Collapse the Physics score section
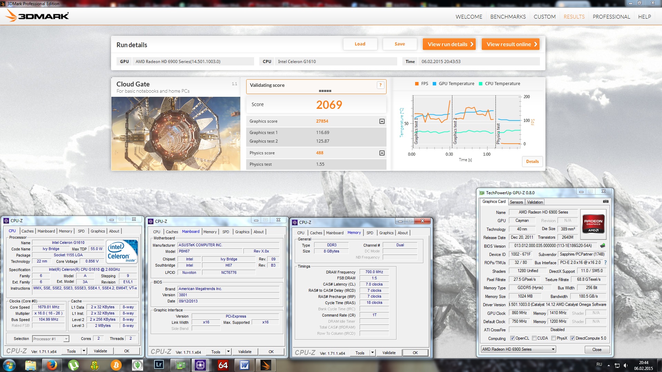The height and width of the screenshot is (372, 662). point(382,153)
